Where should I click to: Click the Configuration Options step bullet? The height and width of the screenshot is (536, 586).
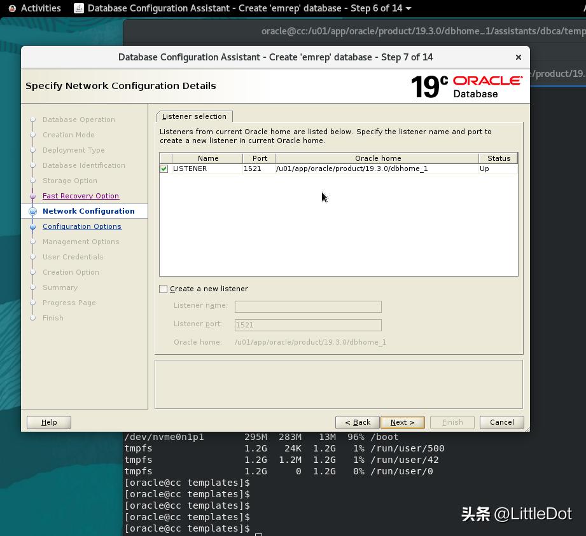(33, 227)
